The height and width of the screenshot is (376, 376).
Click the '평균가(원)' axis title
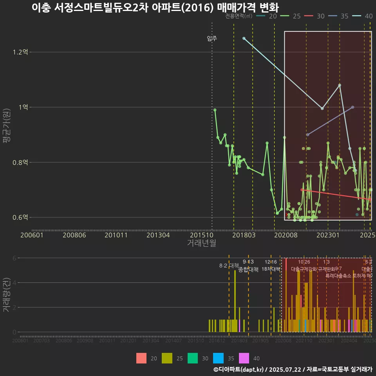tap(7, 126)
